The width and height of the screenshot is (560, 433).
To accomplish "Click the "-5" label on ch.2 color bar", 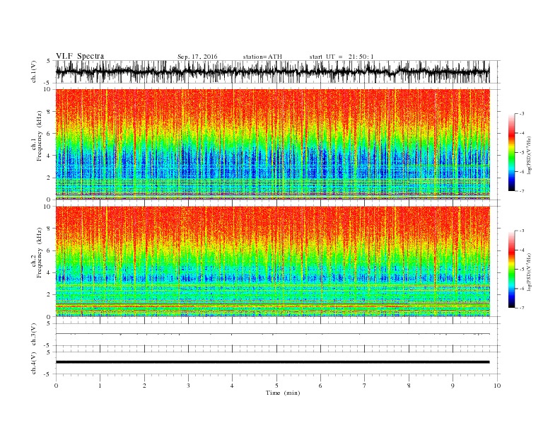I will click(x=522, y=269).
